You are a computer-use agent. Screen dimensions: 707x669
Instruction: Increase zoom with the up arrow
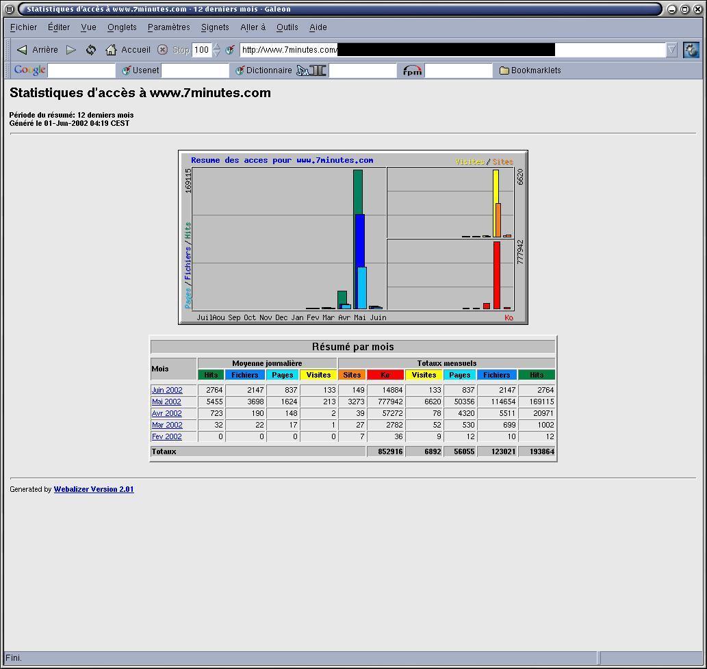(x=216, y=46)
